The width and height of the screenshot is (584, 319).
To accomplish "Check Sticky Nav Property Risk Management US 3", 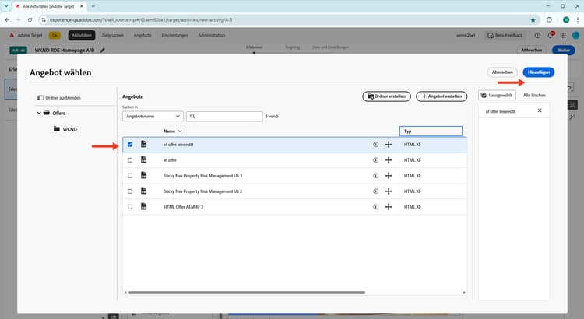I will tap(130, 176).
